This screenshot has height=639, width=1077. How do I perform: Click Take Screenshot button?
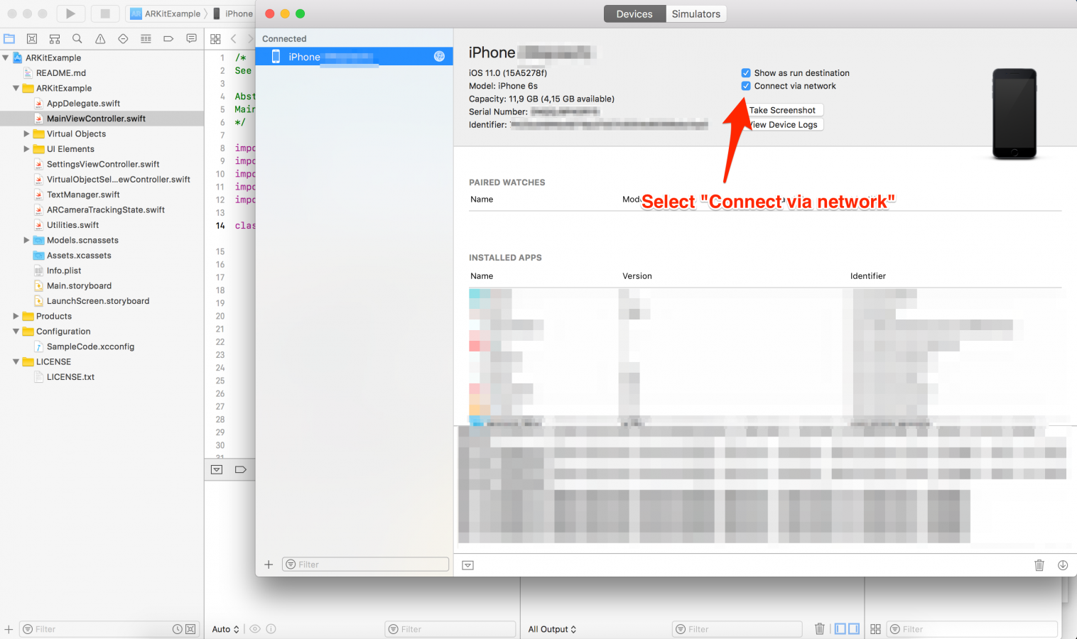(782, 110)
